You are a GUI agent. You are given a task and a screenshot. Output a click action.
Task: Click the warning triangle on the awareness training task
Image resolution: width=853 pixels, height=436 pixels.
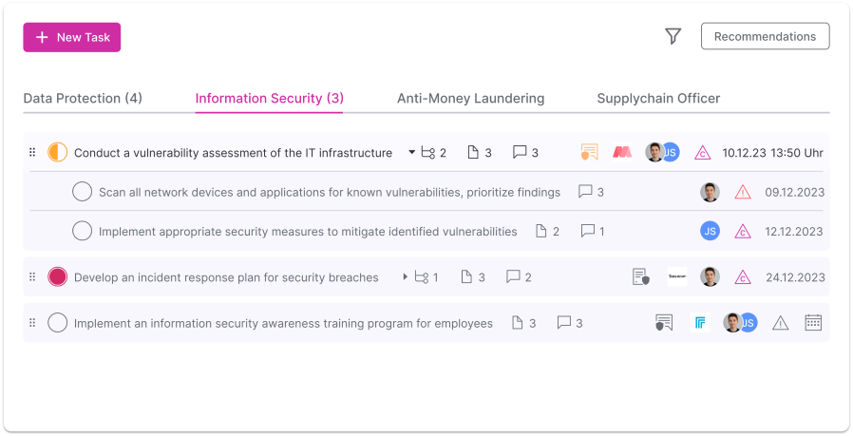pos(781,323)
